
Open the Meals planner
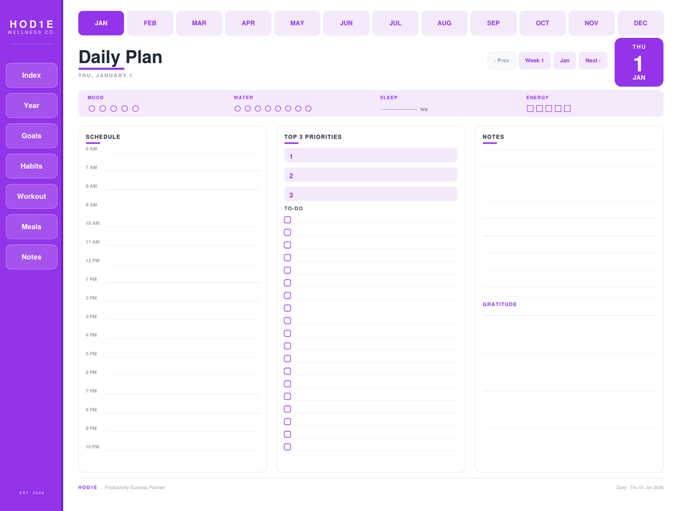(x=31, y=227)
